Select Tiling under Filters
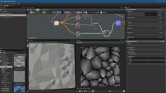 [x=5, y=85]
